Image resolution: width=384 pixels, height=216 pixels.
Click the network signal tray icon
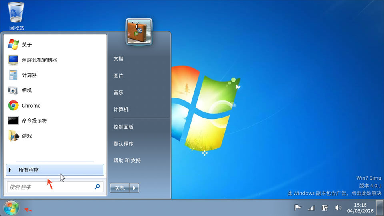point(311,208)
